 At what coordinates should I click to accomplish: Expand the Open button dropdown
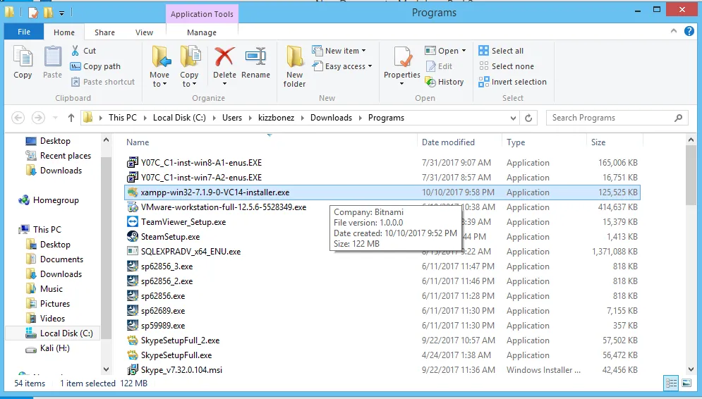[464, 51]
